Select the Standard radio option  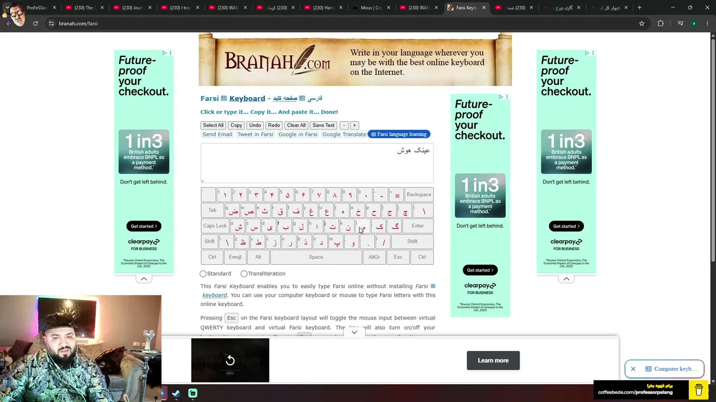(x=203, y=274)
